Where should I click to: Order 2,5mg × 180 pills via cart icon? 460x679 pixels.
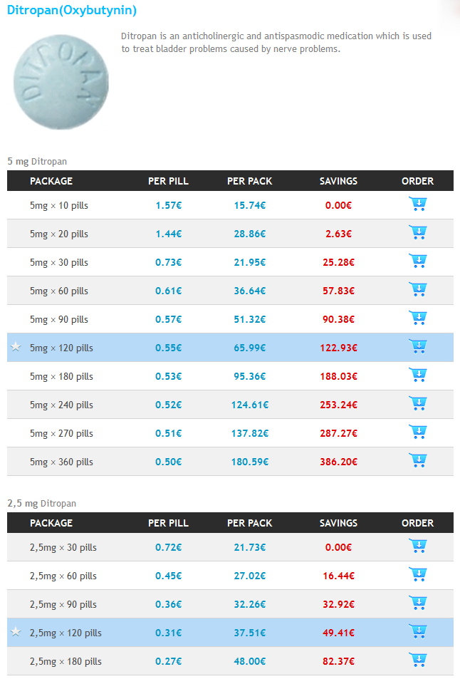tap(417, 660)
